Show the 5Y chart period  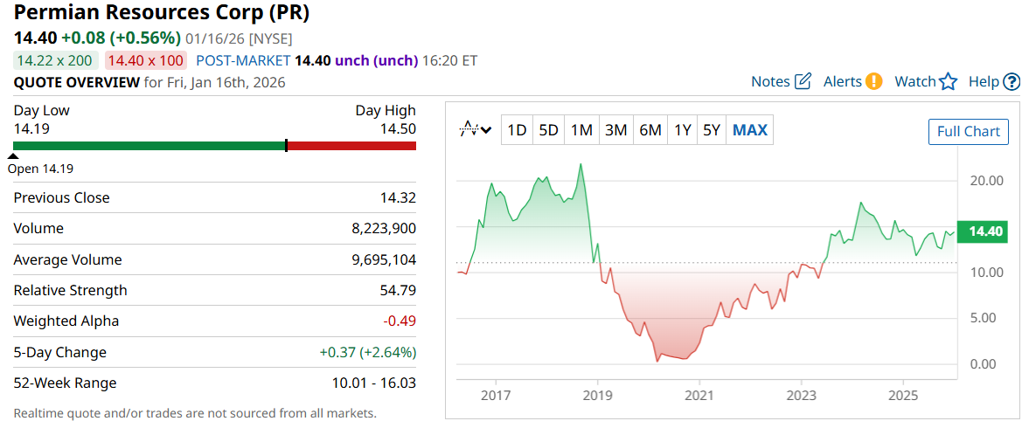pos(712,130)
